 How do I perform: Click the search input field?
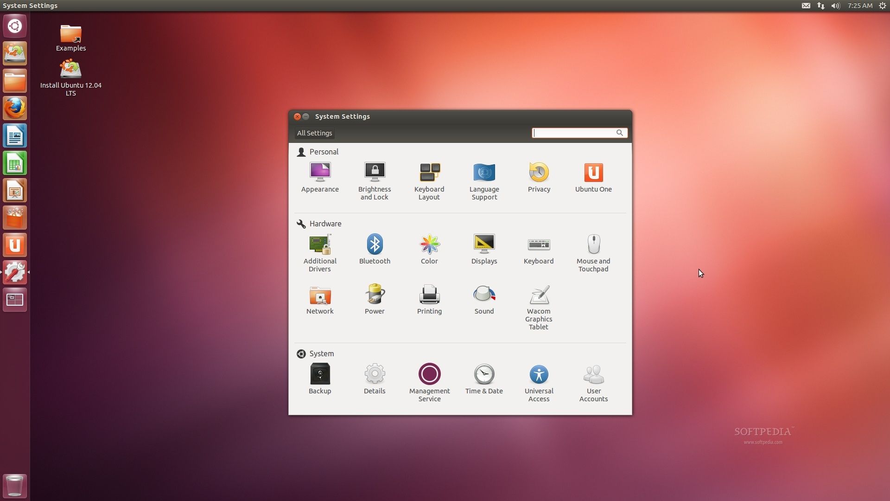tap(577, 133)
